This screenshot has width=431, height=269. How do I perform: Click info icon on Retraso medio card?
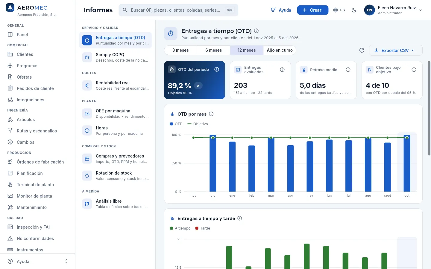pos(348,70)
